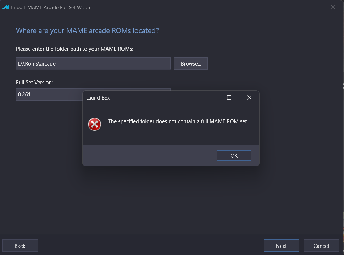Cancel the import wizard
Image resolution: width=344 pixels, height=255 pixels.
pos(321,246)
